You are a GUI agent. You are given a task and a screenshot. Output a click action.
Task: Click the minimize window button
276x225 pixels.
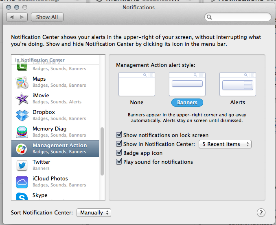[17, 7]
